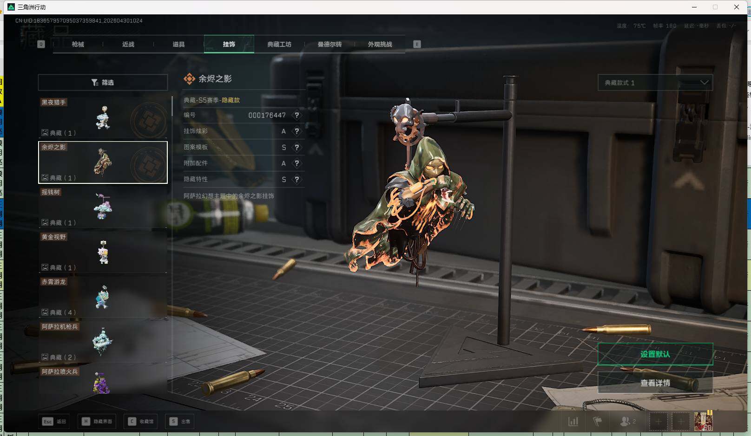Click the charm list scrollbar

tap(172, 106)
